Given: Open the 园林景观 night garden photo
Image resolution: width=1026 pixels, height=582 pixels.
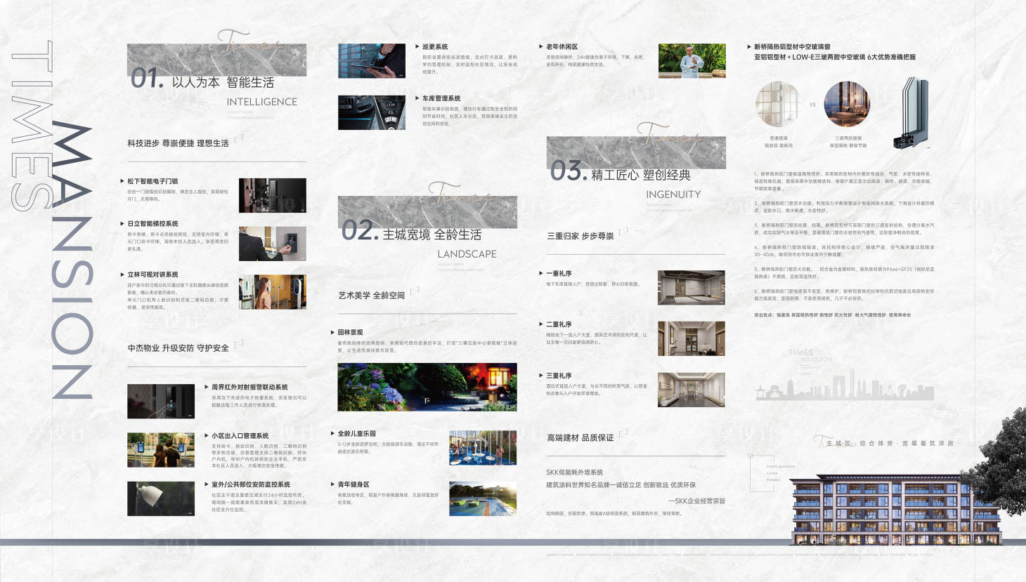Looking at the screenshot, I should [427, 387].
